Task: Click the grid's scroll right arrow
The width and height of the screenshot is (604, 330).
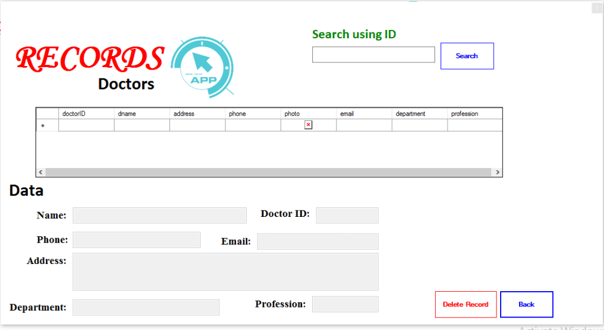Action: [x=497, y=172]
